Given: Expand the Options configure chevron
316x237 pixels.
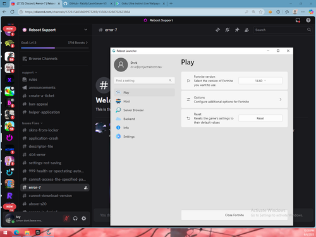Looking at the screenshot, I should pyautogui.click(x=281, y=99).
